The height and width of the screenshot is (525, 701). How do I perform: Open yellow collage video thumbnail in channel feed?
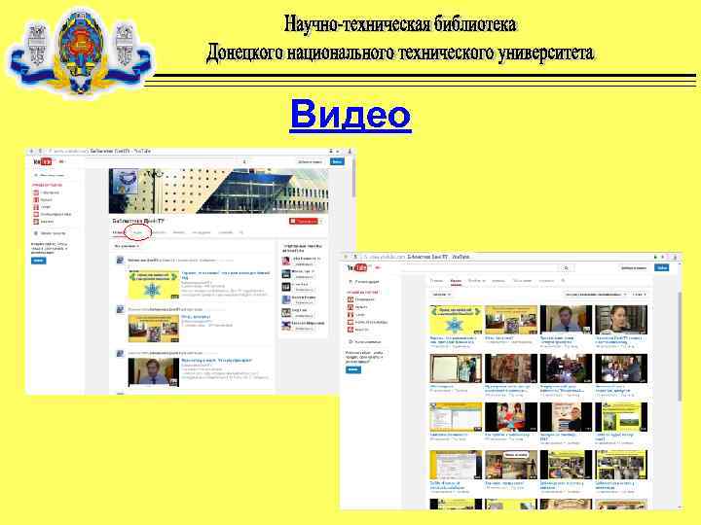[x=154, y=329]
